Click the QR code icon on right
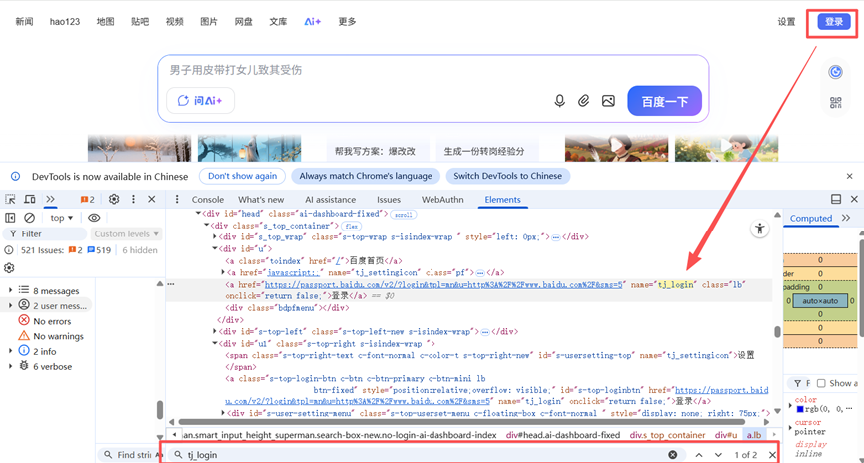The height and width of the screenshot is (463, 864). click(835, 103)
